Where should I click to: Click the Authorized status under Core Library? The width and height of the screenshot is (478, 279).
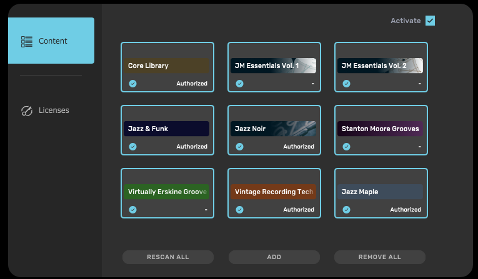point(192,84)
